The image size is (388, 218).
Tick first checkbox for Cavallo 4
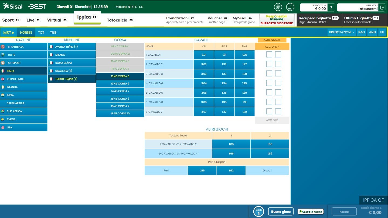tap(269, 83)
